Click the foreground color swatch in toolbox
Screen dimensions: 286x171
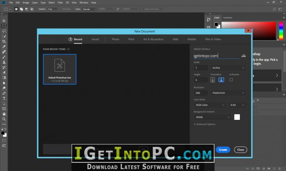point(2,133)
